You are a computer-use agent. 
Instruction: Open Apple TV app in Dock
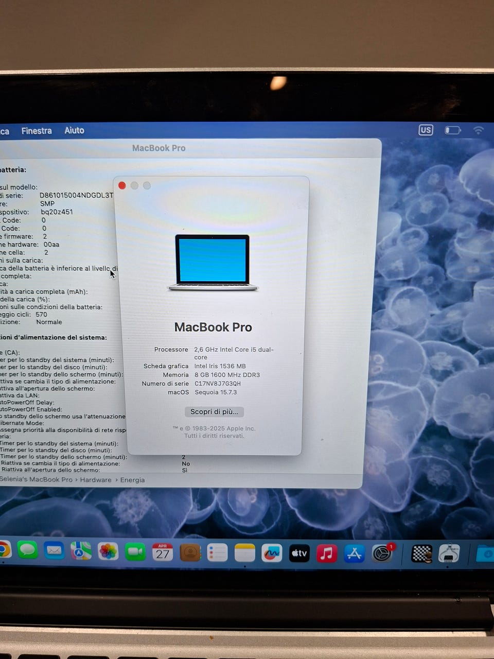pyautogui.click(x=299, y=553)
